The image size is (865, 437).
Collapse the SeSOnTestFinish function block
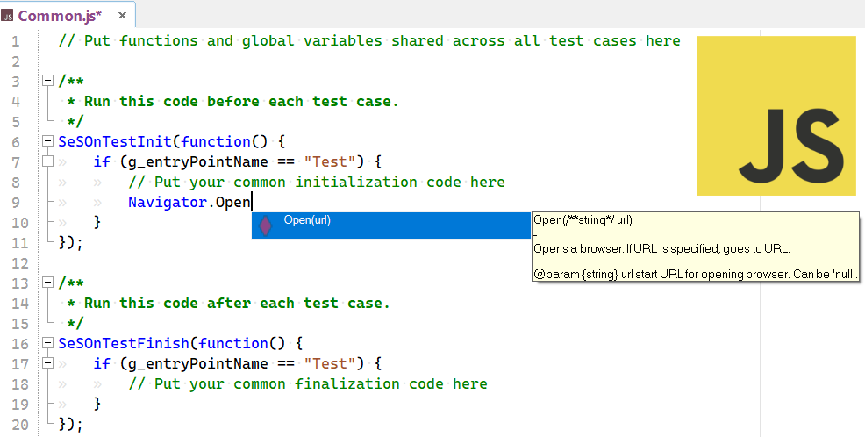click(47, 343)
